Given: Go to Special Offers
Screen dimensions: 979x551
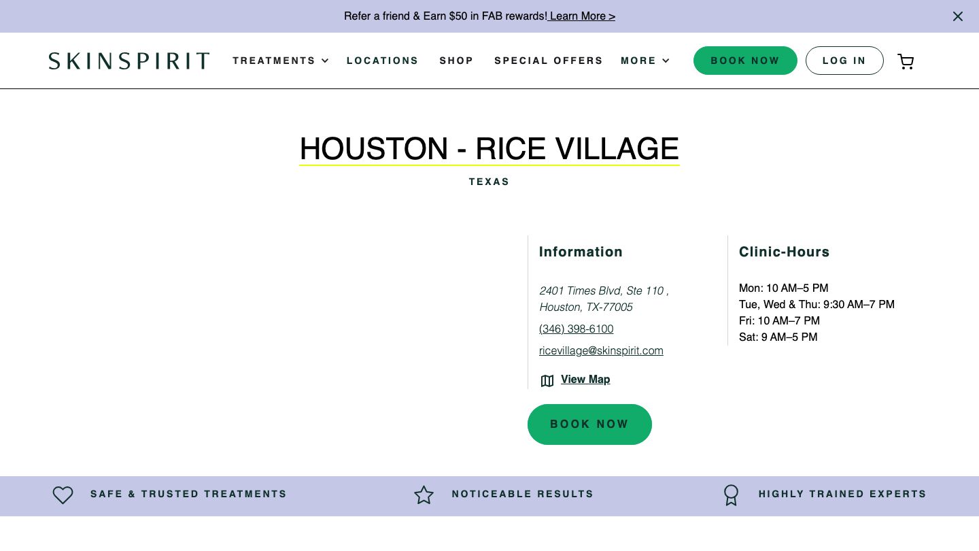Looking at the screenshot, I should click(x=549, y=61).
